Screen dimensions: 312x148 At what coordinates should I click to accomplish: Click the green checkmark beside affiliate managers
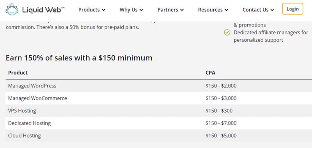(227, 32)
